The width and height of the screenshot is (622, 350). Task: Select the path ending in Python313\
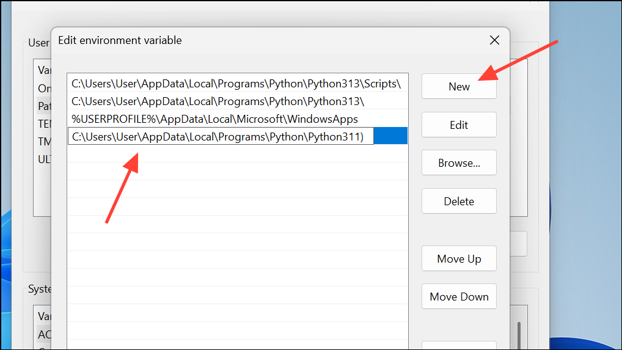[218, 101]
